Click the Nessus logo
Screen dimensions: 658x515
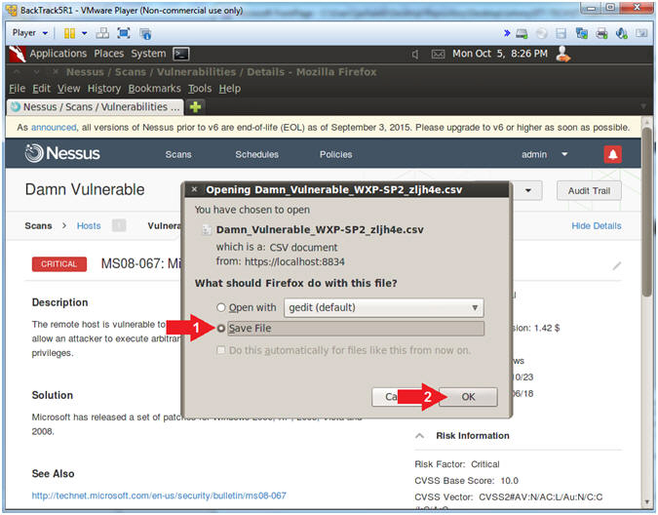62,153
